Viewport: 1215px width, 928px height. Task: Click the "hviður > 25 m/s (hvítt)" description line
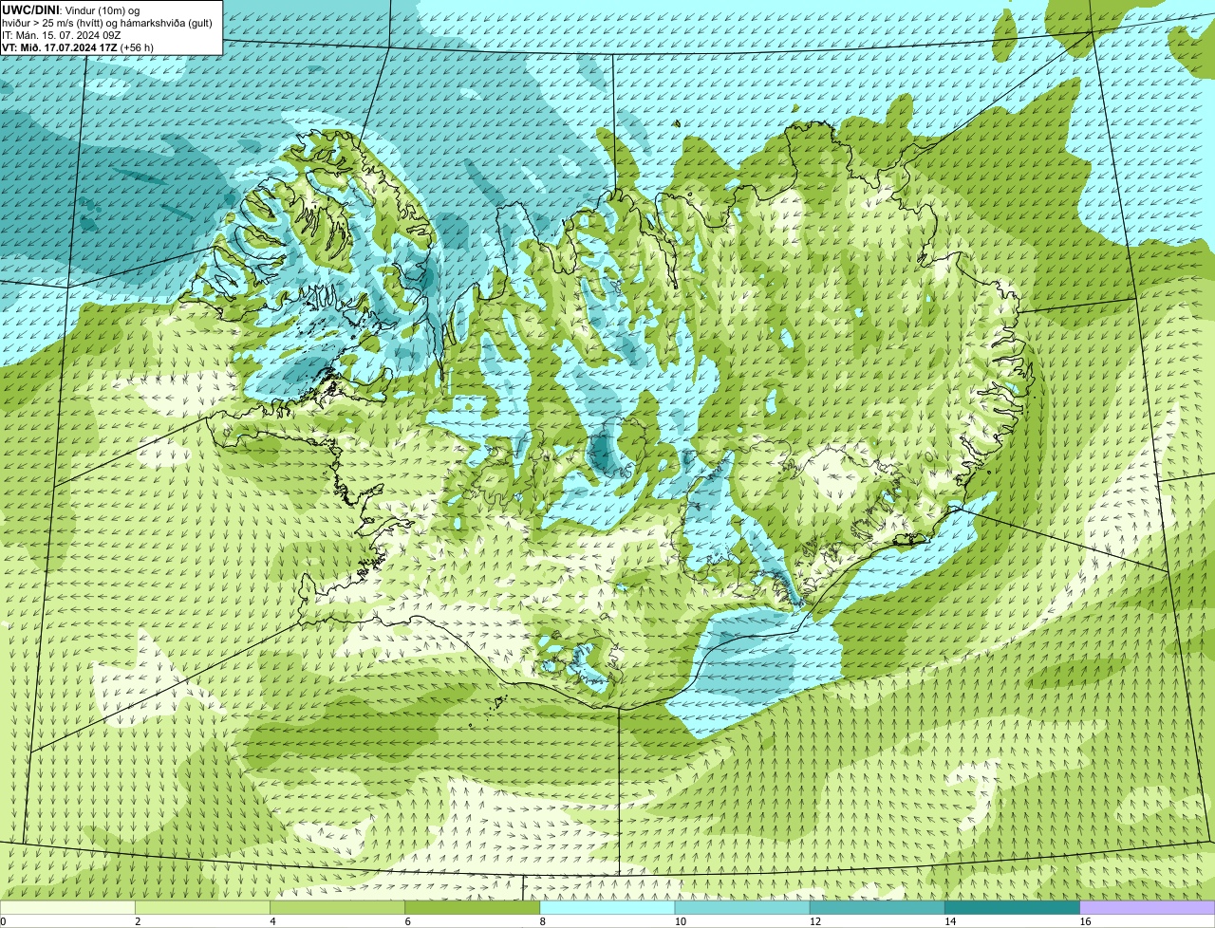point(107,22)
